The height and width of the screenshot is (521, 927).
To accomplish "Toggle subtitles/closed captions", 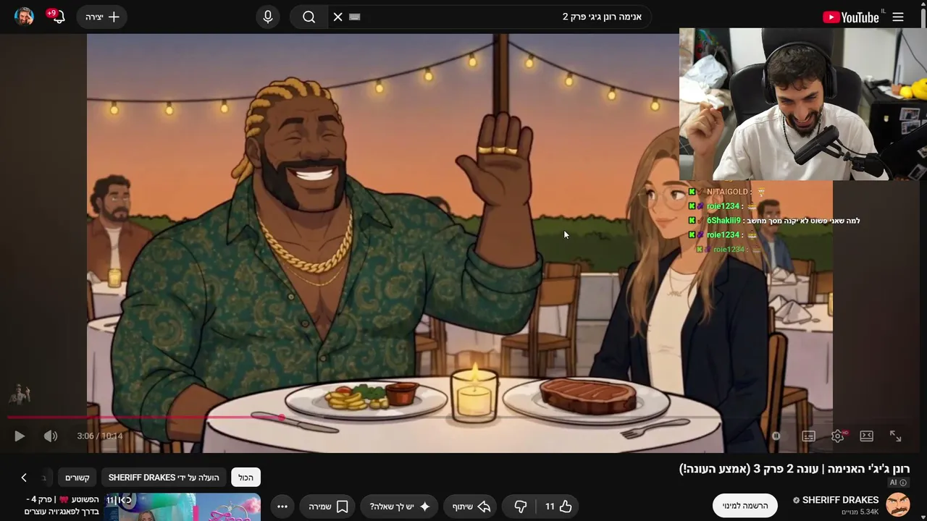I will 808,436.
